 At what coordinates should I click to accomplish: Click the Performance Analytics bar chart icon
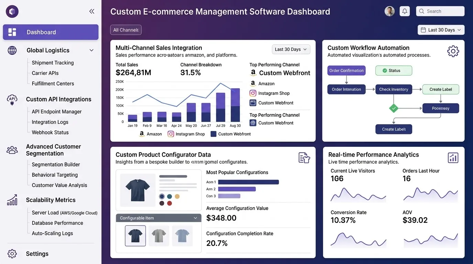pyautogui.click(x=453, y=158)
